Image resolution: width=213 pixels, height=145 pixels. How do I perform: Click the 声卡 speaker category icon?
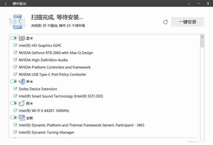(x=22, y=82)
